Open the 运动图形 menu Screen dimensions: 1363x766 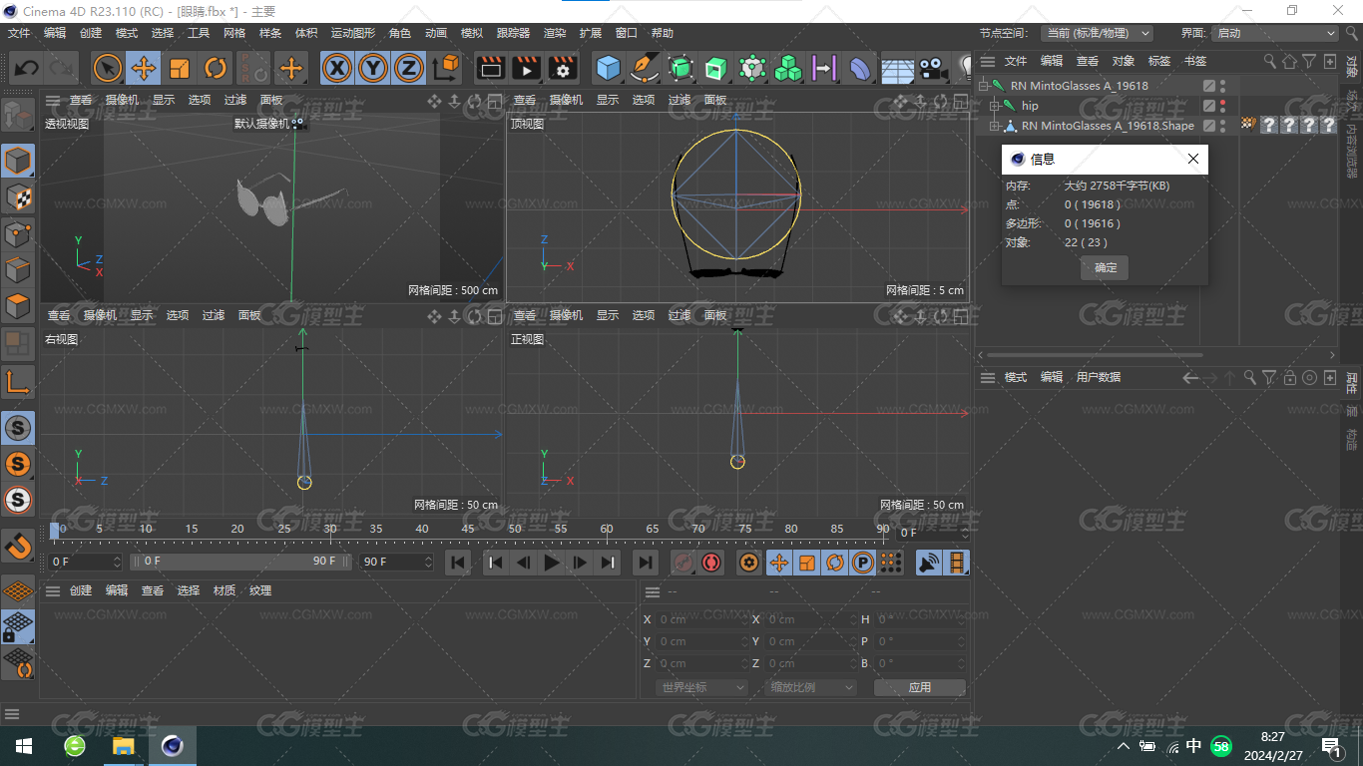[x=355, y=33]
